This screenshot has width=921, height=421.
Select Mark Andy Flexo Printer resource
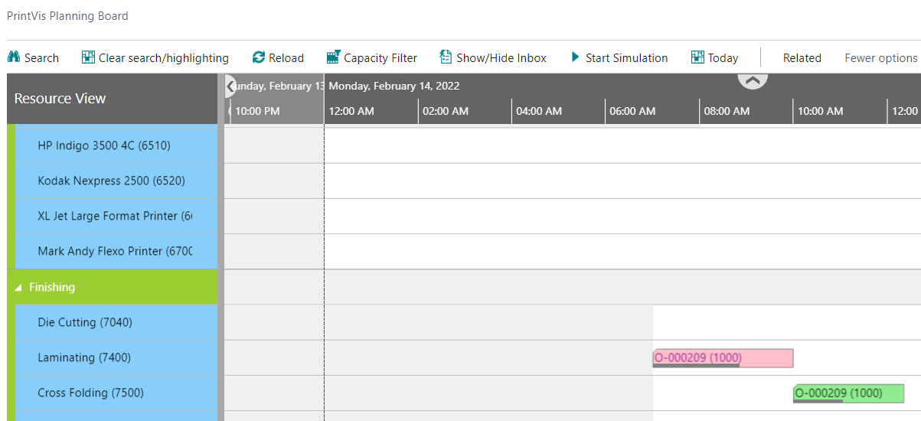click(116, 251)
